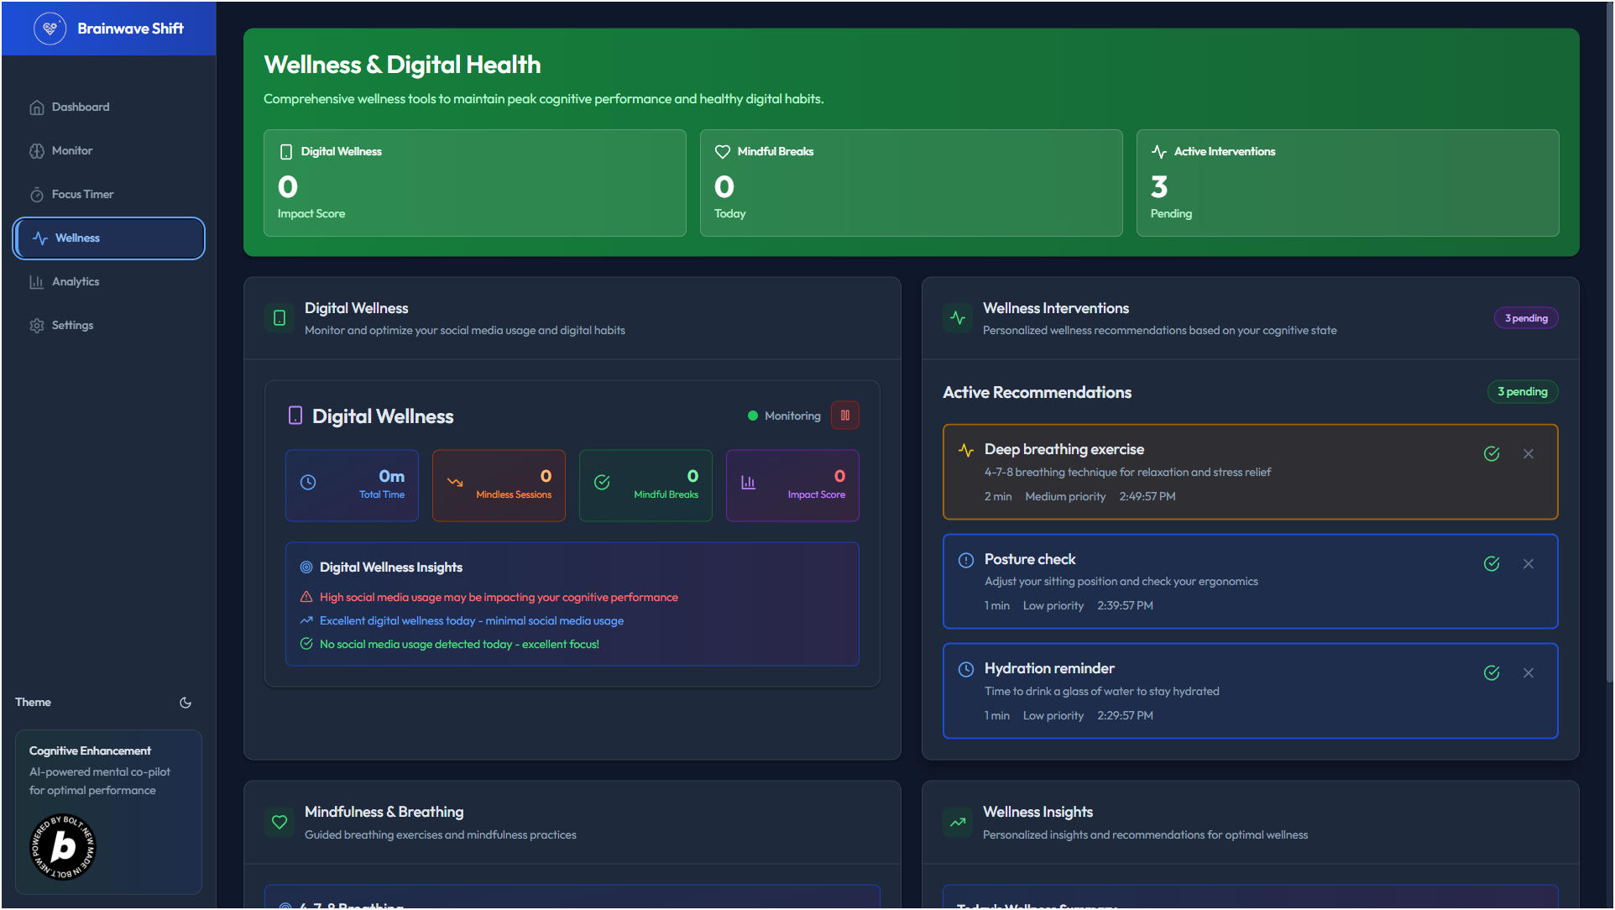Click the Total Time clock stat card
The image size is (1615, 910).
(352, 485)
